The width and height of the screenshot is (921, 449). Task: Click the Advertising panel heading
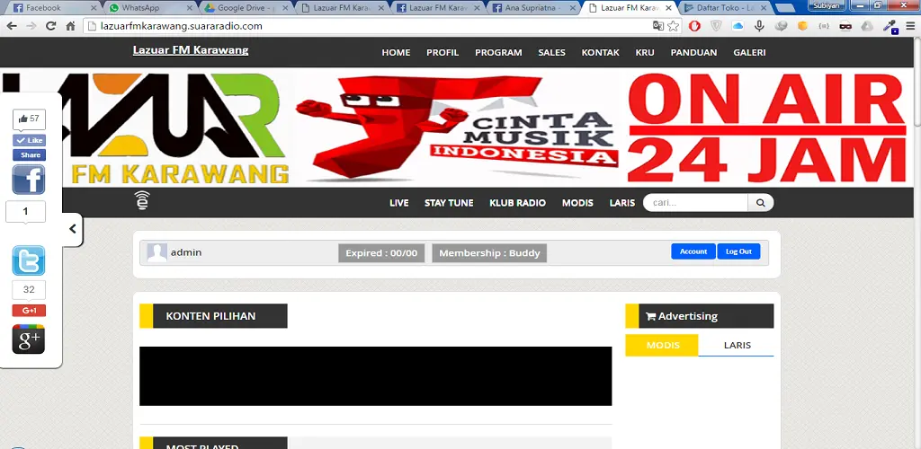[x=700, y=316]
